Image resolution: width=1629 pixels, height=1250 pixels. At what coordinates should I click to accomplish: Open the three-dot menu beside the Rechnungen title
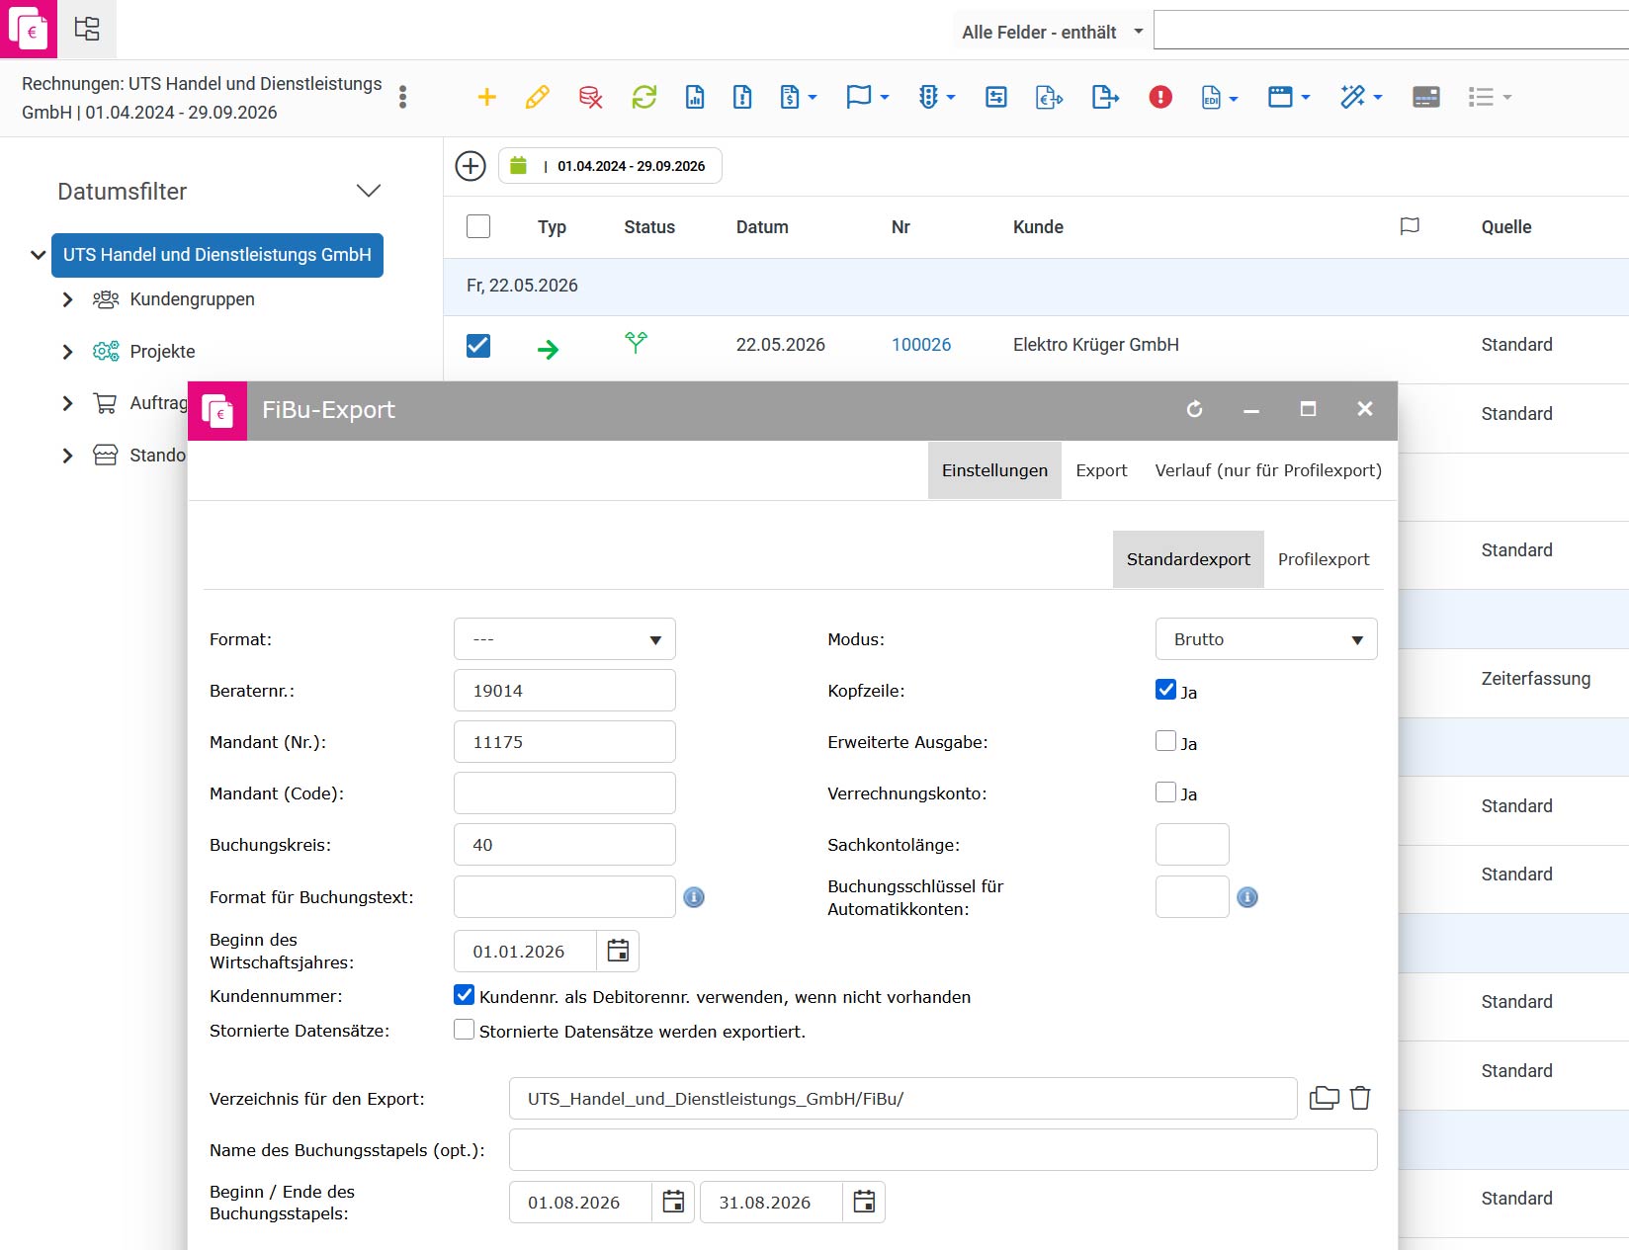[402, 97]
